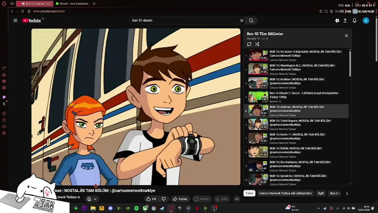Click the İndir download button

click(221, 199)
